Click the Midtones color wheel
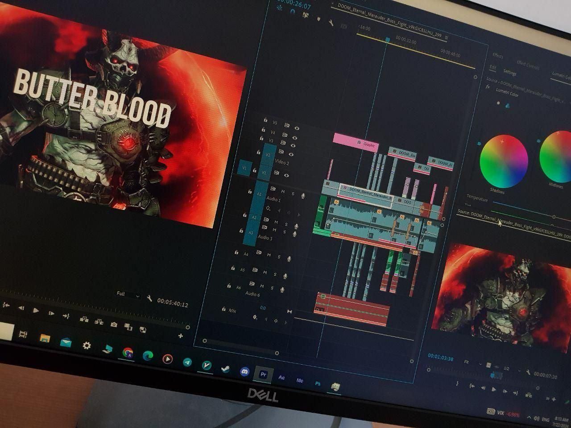 [556, 157]
